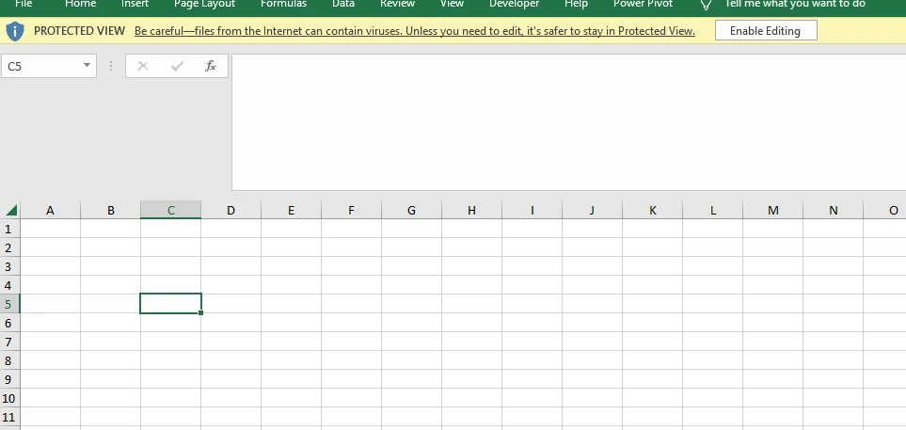Select row 6 header
This screenshot has height=430, width=906.
(9, 323)
